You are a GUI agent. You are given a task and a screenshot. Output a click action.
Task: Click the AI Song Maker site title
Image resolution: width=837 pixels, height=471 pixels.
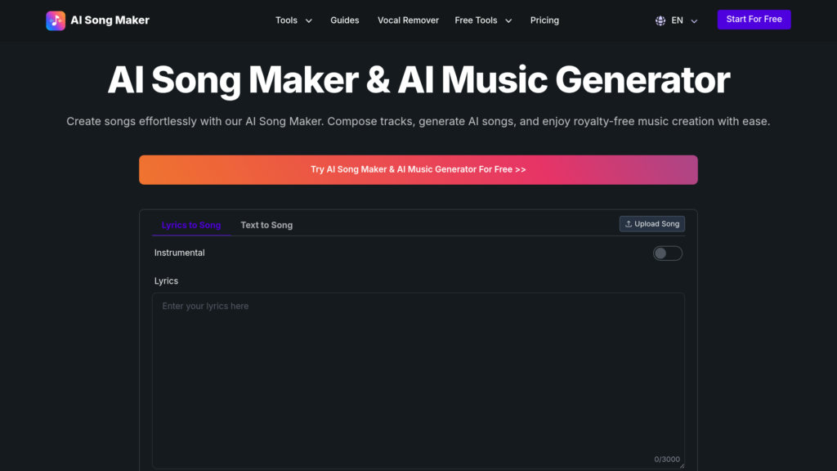pyautogui.click(x=110, y=20)
